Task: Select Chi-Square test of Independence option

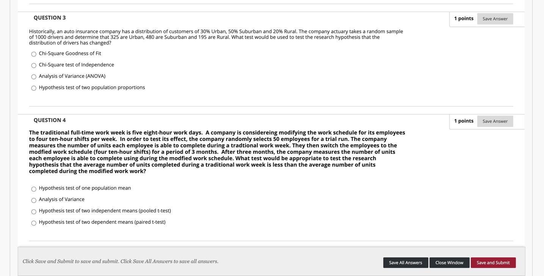Action: 34,65
